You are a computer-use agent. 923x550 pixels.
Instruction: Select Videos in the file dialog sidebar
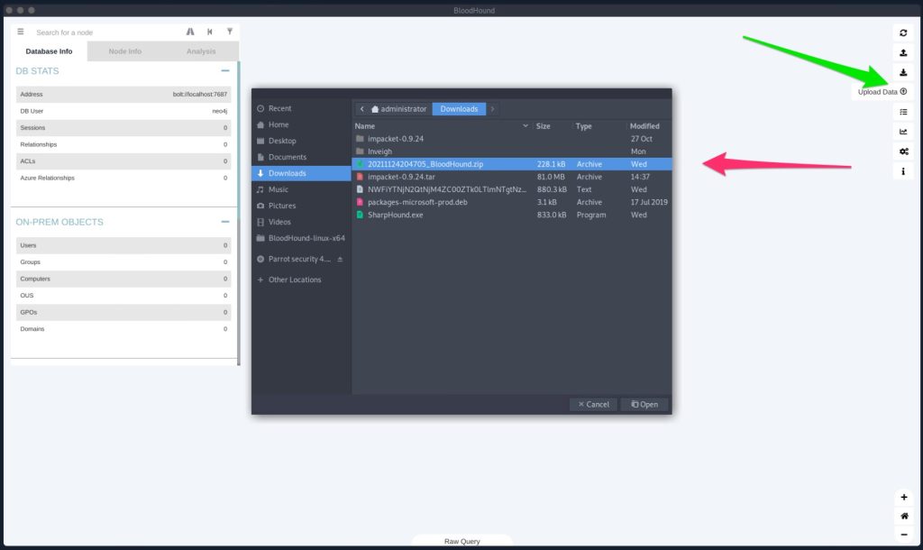[301, 222]
